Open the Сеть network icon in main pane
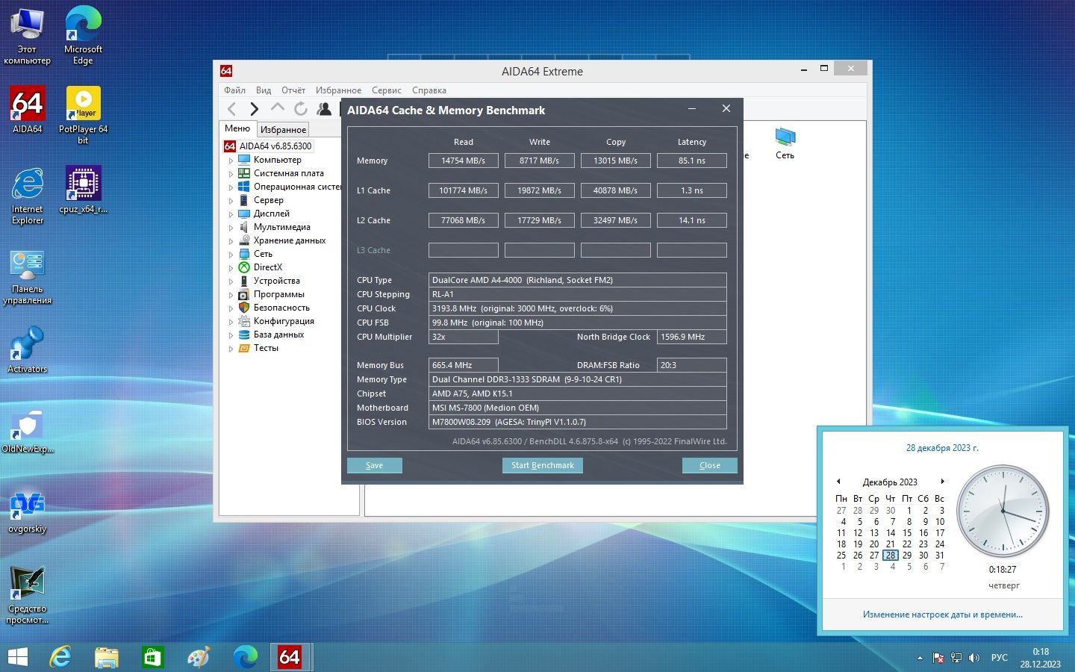Screen dimensions: 1075x672 click(785, 143)
